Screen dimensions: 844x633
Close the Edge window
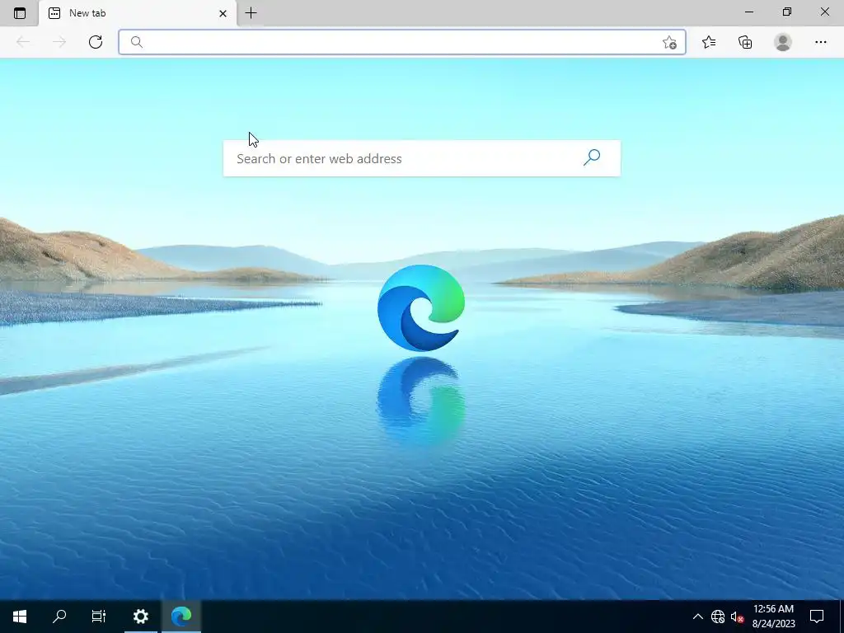tap(824, 12)
